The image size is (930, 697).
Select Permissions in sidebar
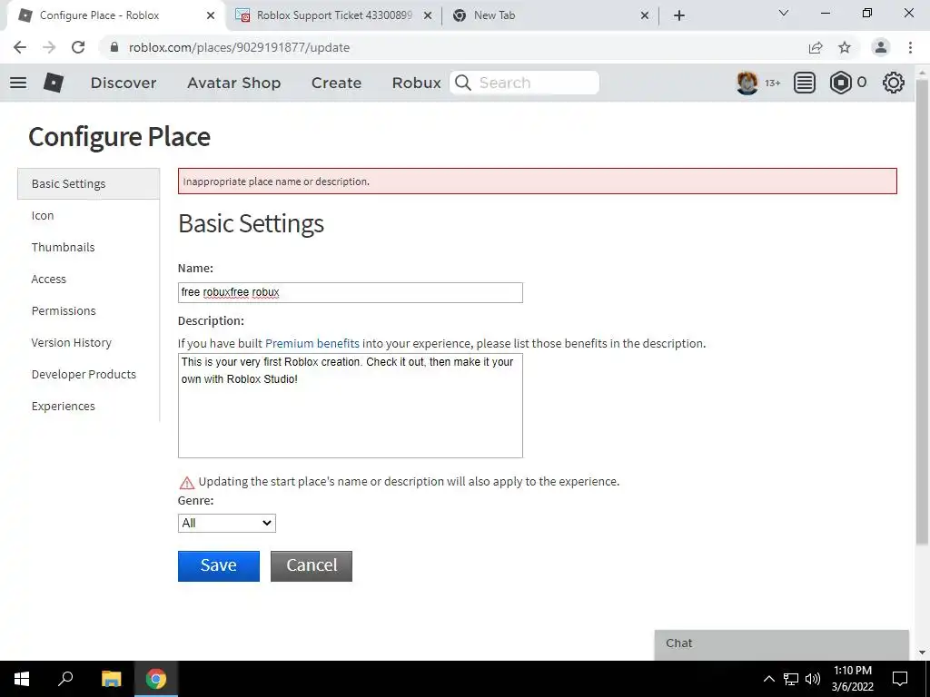pyautogui.click(x=64, y=310)
